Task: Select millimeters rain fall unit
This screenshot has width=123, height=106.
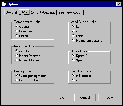Action: (82, 76)
